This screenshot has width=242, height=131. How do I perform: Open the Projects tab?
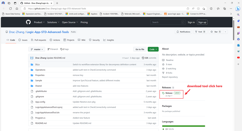tap(69, 40)
